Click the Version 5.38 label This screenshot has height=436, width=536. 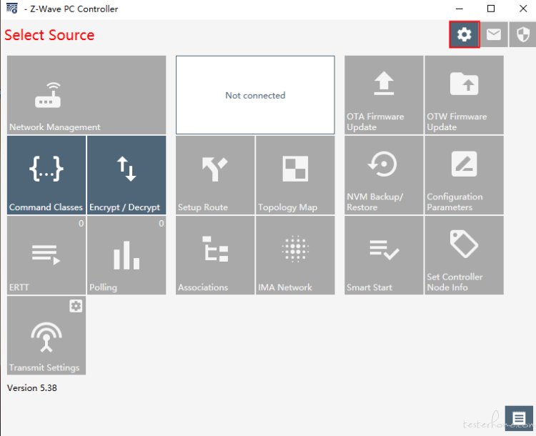click(32, 388)
